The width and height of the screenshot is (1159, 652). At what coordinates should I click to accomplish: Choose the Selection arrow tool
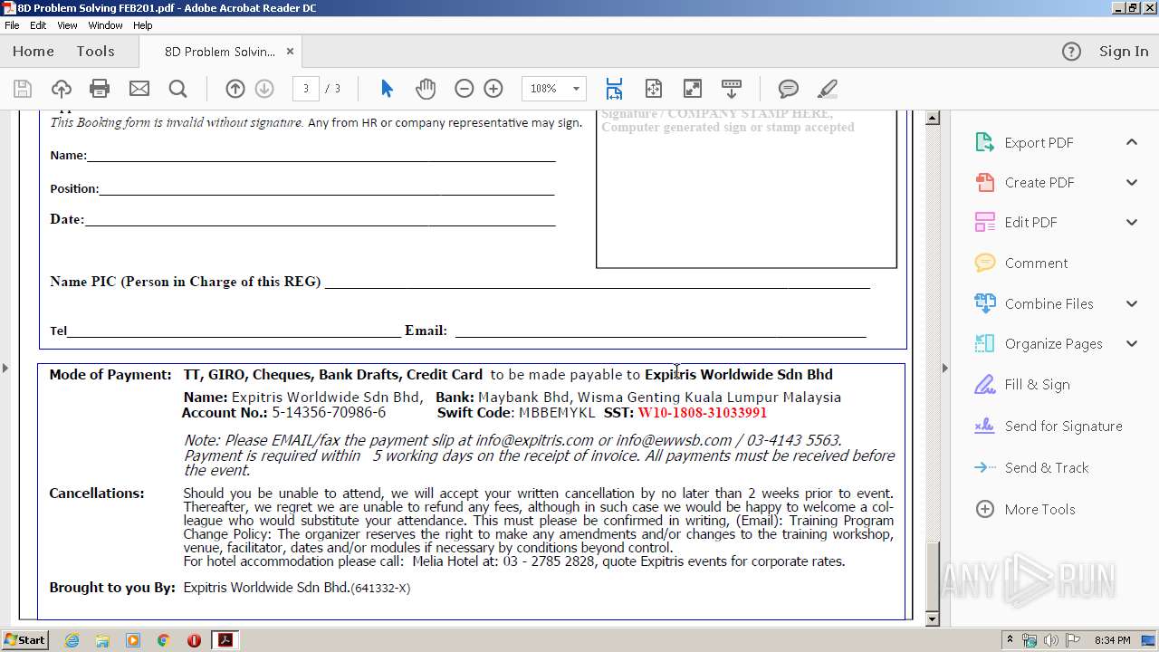[387, 88]
